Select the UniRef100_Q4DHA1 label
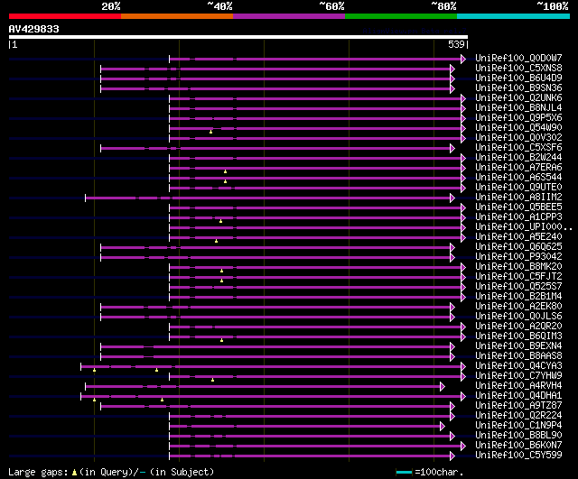The width and height of the screenshot is (578, 479). pyautogui.click(x=518, y=396)
